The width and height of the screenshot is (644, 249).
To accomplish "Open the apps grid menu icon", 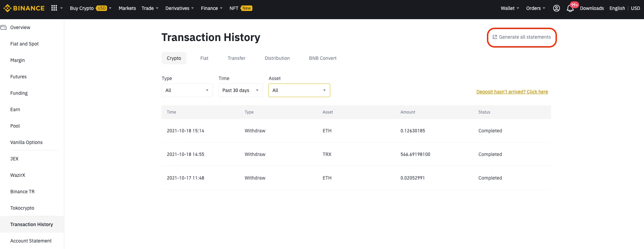I will (54, 8).
